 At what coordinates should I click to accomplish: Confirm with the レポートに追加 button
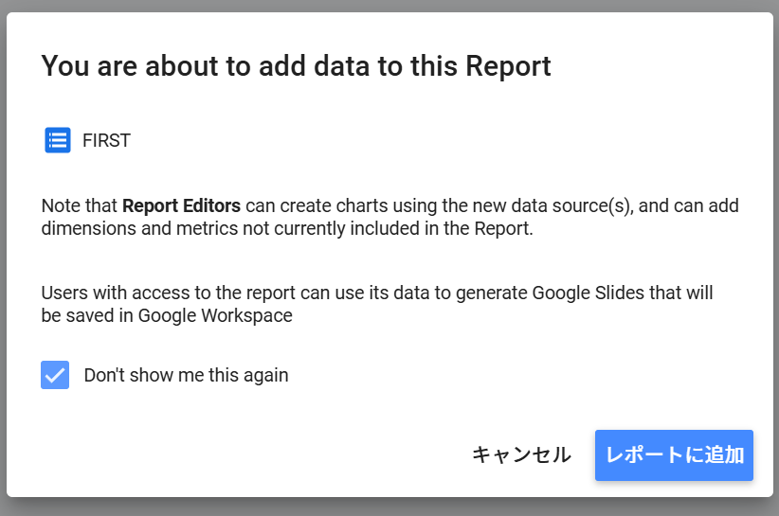coord(674,454)
